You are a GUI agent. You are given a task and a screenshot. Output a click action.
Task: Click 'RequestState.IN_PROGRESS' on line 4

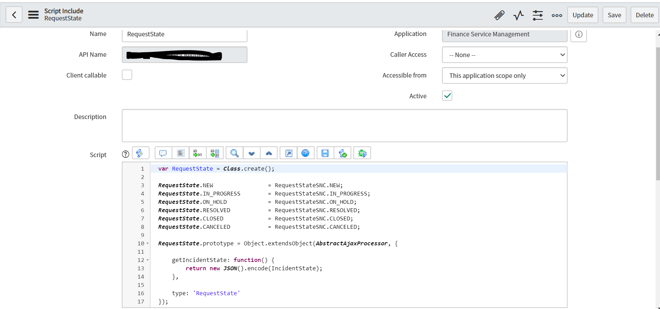(199, 194)
